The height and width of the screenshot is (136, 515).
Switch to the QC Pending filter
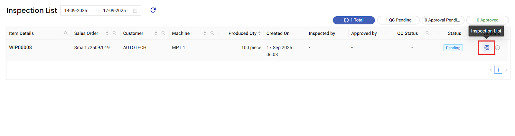pyautogui.click(x=398, y=20)
